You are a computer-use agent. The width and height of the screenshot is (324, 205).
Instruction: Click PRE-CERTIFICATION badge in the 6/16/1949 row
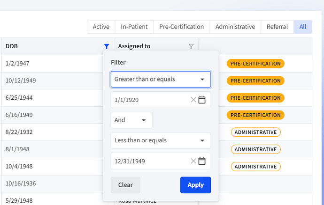pyautogui.click(x=255, y=115)
